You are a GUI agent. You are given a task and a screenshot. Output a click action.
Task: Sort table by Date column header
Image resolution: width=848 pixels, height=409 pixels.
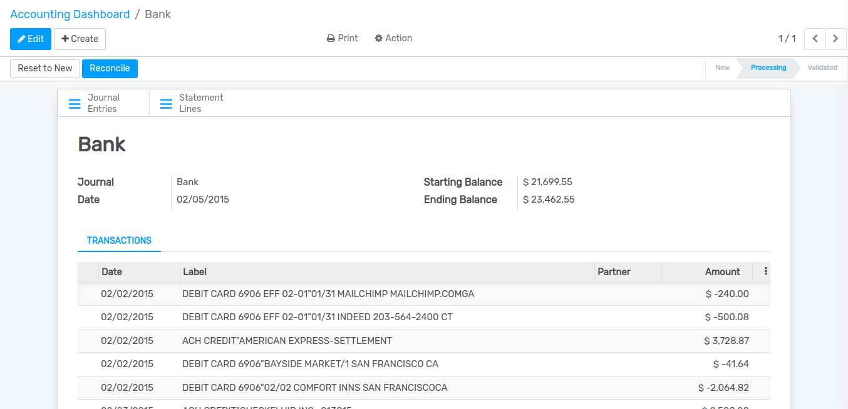click(x=112, y=272)
